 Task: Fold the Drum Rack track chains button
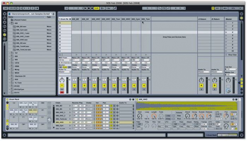[x=70, y=19]
